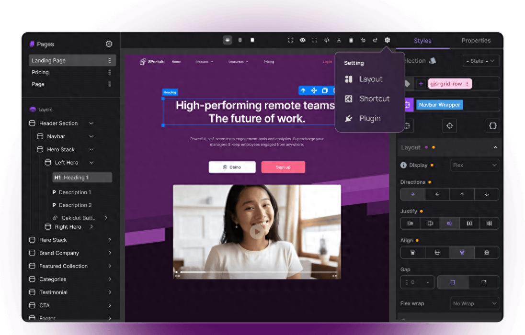Expand the Testimonial layer

tap(110, 292)
